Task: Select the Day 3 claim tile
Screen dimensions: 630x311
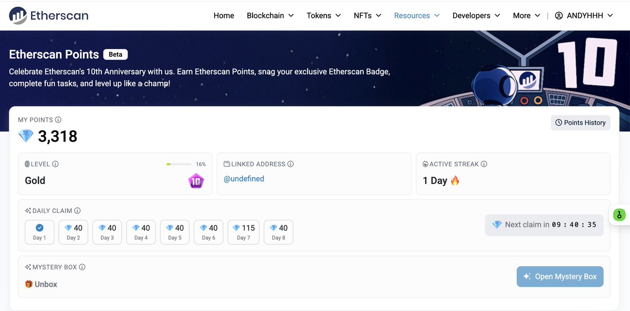Action: pos(107,232)
